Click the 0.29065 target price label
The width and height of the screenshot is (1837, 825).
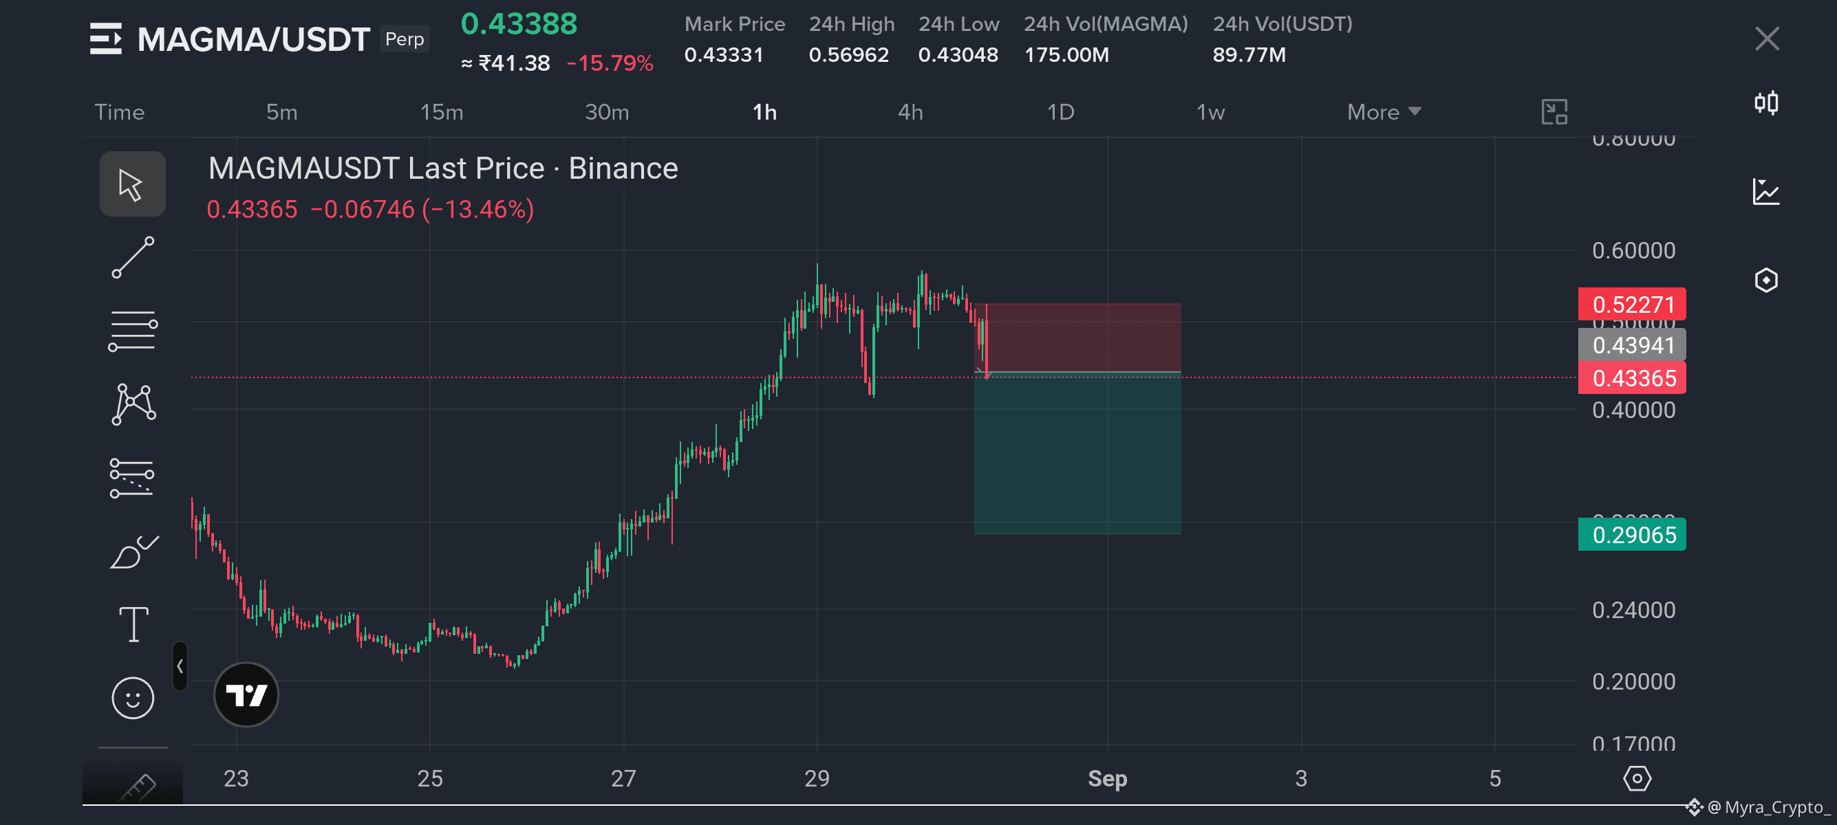tap(1631, 534)
